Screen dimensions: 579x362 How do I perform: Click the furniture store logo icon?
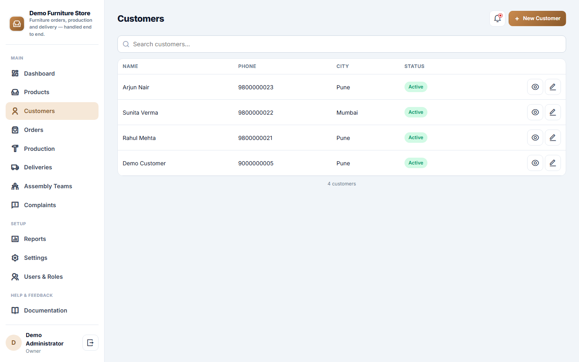(17, 24)
